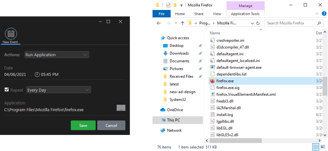328x151 pixels.
Task: Click the firefox.VisualElementsManifest.xml file icon
Action: tap(212, 94)
